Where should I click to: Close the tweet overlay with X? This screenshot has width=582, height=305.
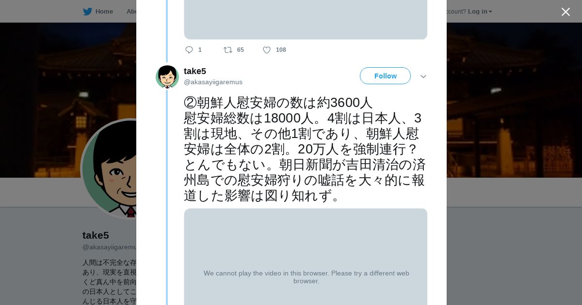pyautogui.click(x=566, y=12)
